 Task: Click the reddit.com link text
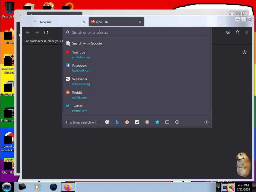79,97
